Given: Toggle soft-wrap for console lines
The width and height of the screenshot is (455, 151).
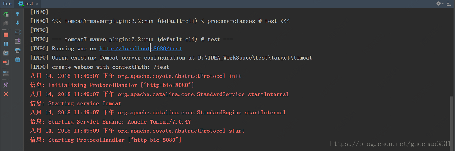Looking at the screenshot, I should pos(18,32).
